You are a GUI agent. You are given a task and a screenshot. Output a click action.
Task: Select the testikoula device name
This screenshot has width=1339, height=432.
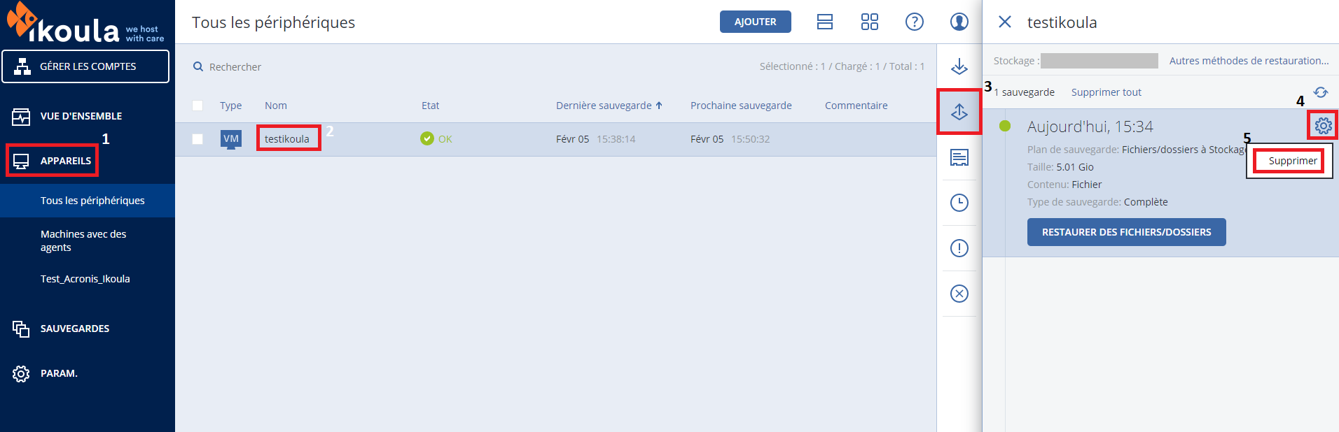[287, 139]
